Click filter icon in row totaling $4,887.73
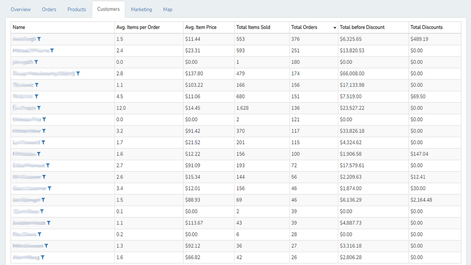 point(49,223)
